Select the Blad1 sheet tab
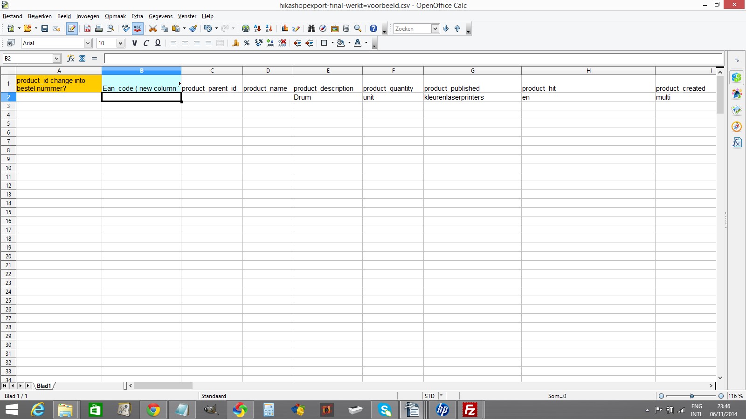746x419 pixels. point(44,386)
